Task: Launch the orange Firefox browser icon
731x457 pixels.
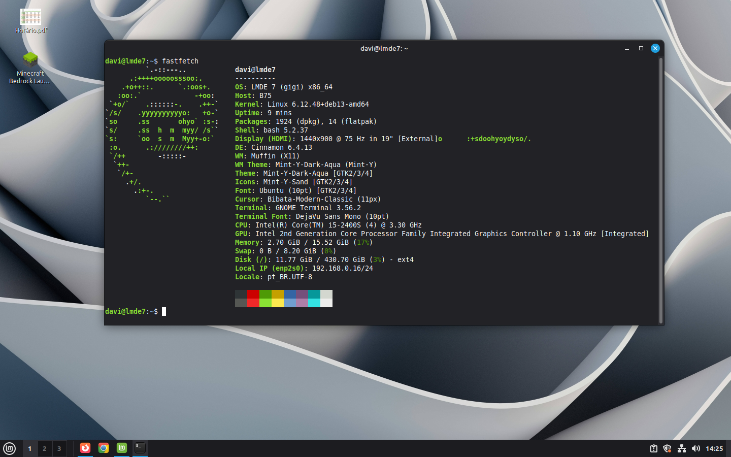Action: click(85, 448)
